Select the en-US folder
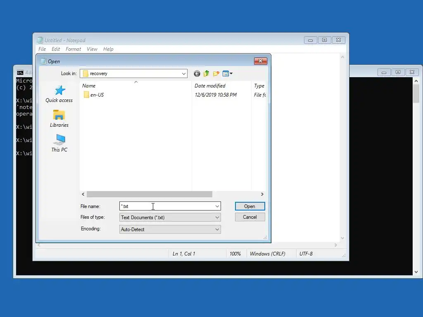The image size is (423, 317). (94, 95)
